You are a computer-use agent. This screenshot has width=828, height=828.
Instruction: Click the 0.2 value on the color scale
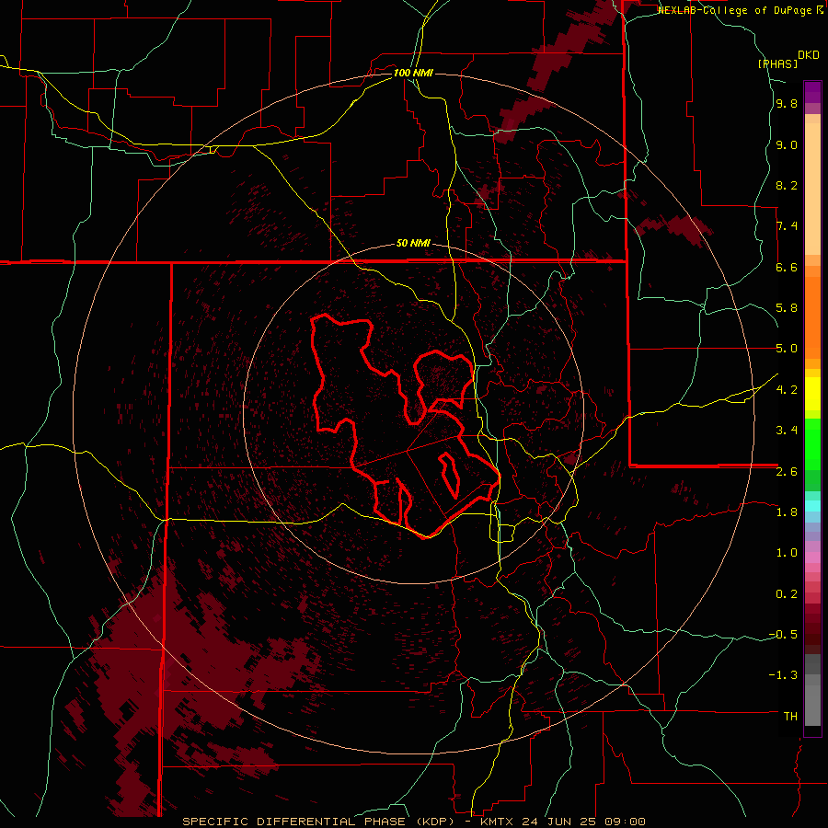(x=787, y=594)
